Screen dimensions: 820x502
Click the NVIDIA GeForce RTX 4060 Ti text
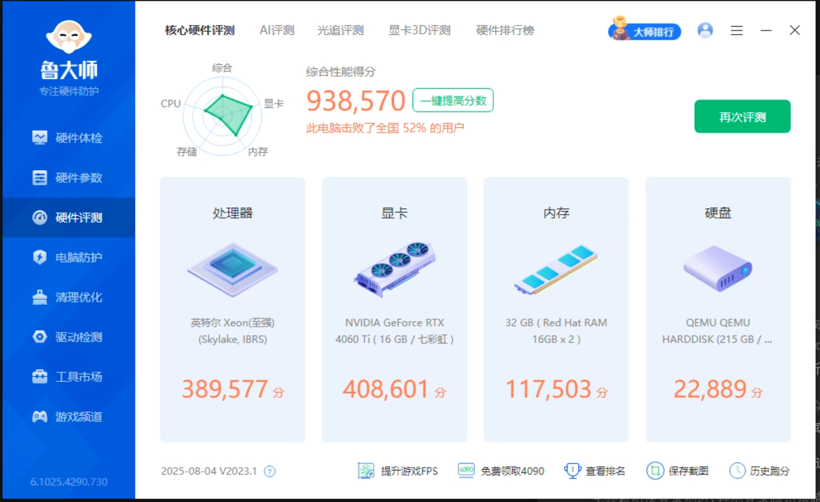tap(394, 331)
